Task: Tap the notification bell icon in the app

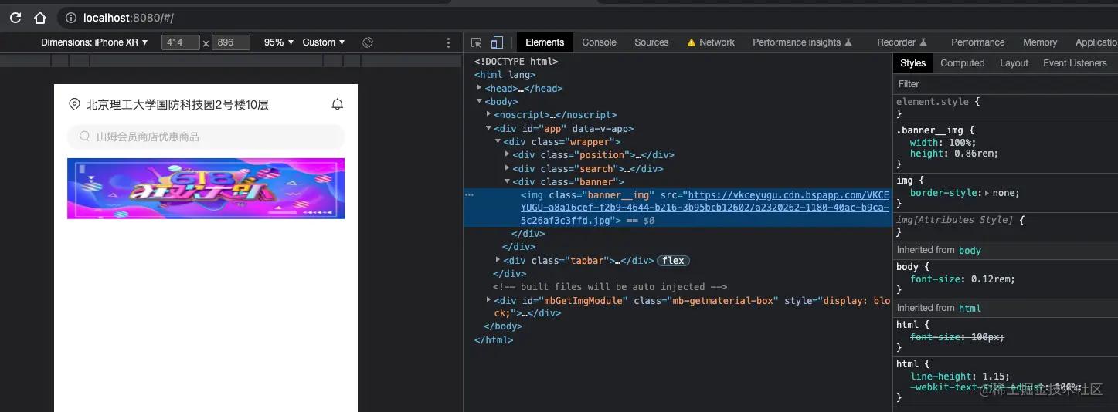Action: pyautogui.click(x=337, y=104)
